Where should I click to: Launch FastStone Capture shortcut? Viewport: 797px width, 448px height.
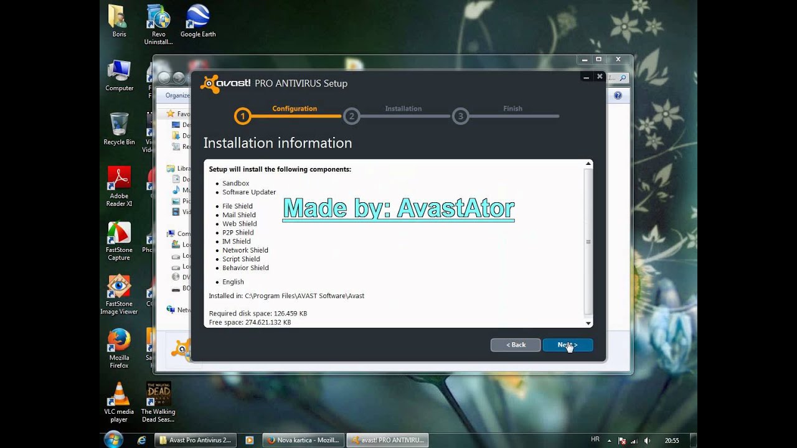[119, 240]
